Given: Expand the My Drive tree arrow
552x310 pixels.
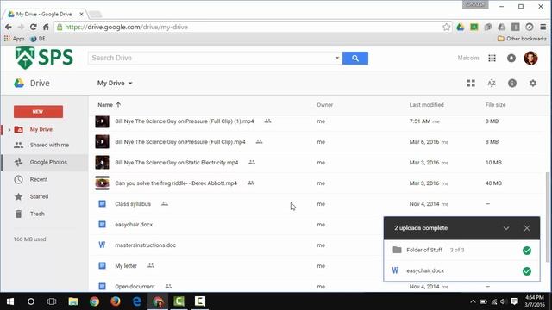Looking at the screenshot, I should [9, 130].
